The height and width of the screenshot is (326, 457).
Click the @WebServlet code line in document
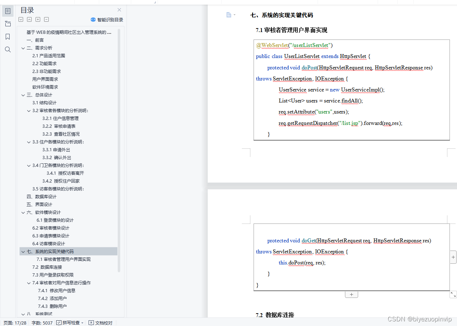pyautogui.click(x=294, y=45)
